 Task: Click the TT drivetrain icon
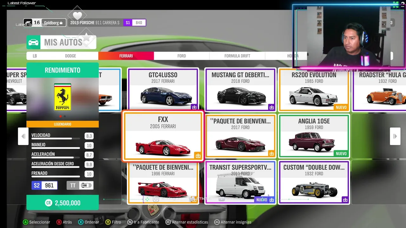(x=80, y=185)
